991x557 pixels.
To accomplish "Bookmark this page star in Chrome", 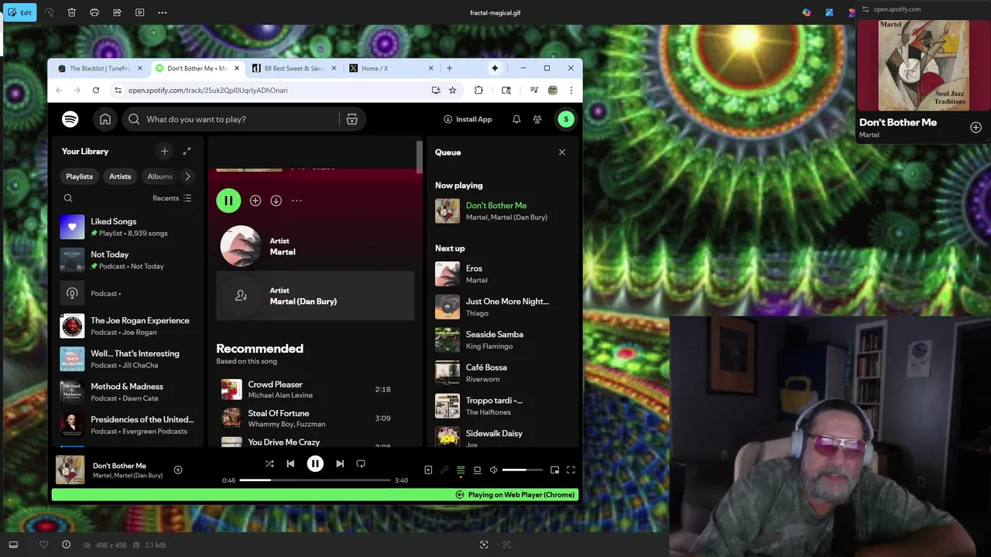I will point(452,91).
